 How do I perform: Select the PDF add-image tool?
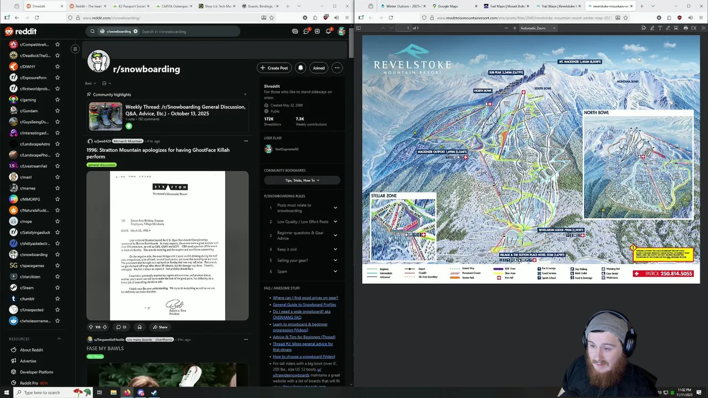point(676,28)
